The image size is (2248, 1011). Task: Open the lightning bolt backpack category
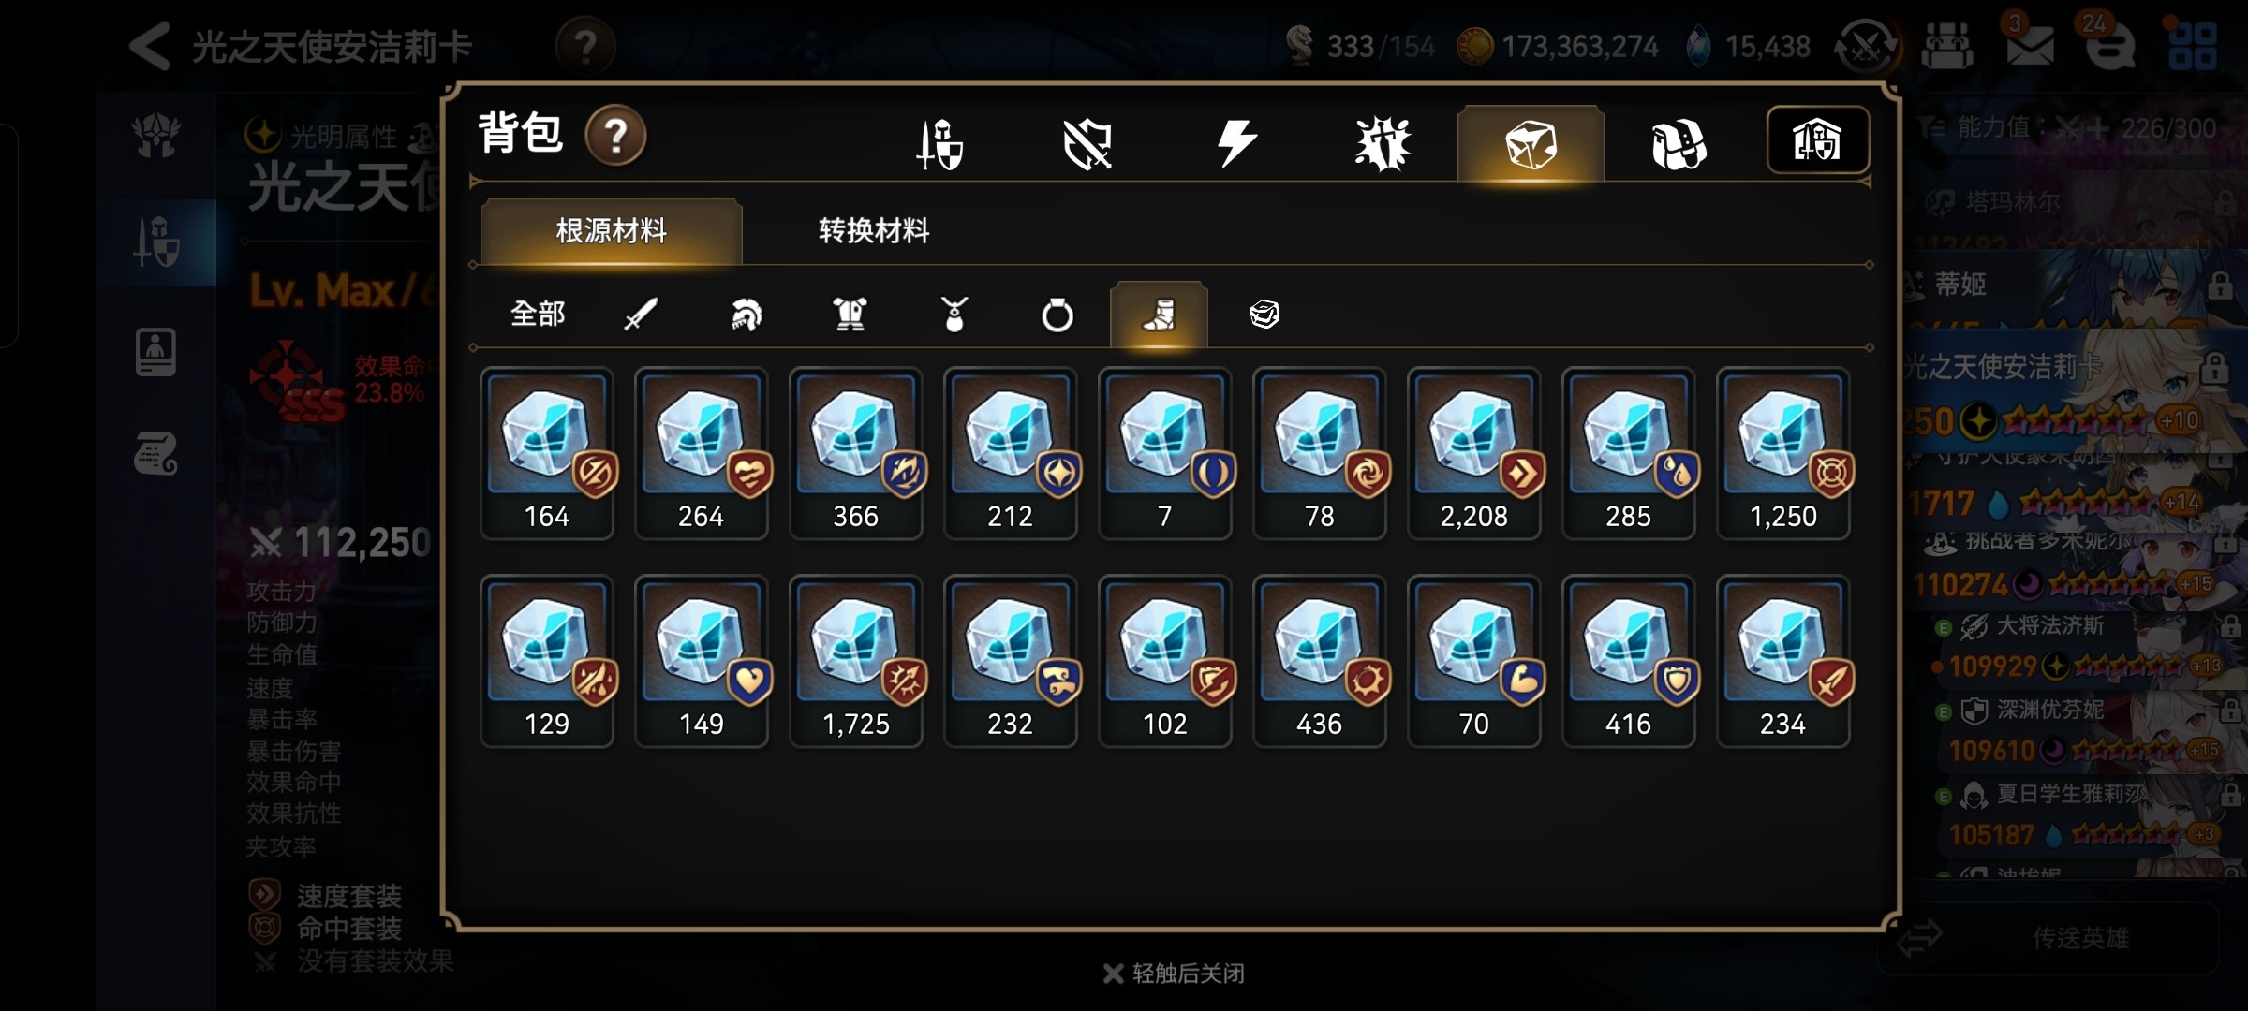(x=1236, y=143)
